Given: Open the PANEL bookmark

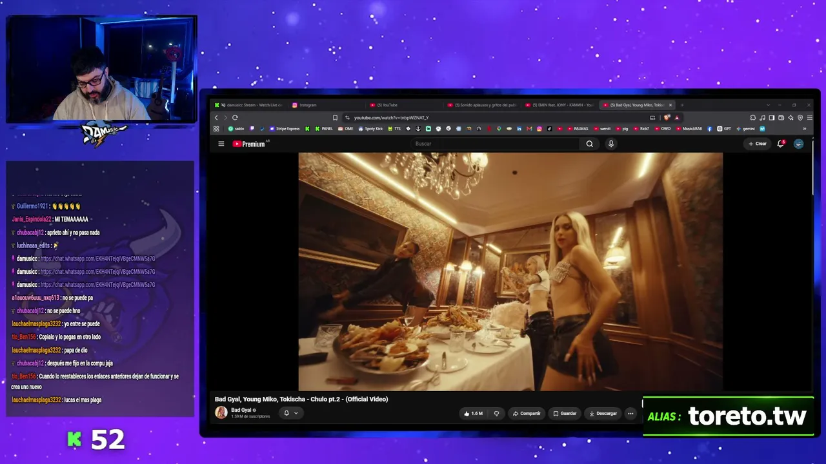Looking at the screenshot, I should click(325, 129).
